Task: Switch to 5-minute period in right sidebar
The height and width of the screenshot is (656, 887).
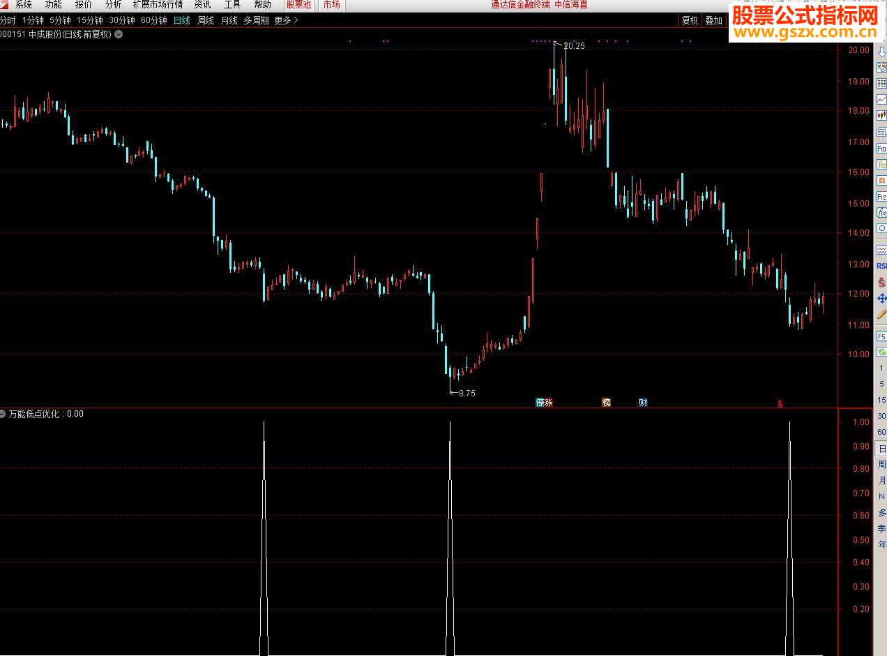Action: [881, 384]
